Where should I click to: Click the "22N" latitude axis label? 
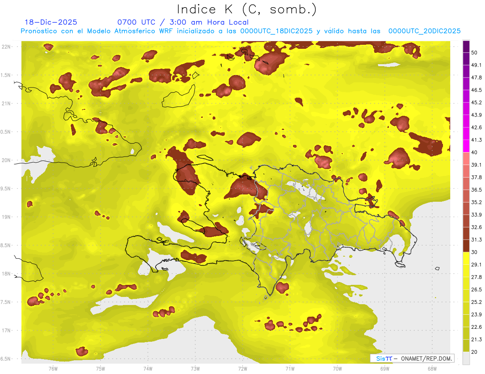coord(7,47)
